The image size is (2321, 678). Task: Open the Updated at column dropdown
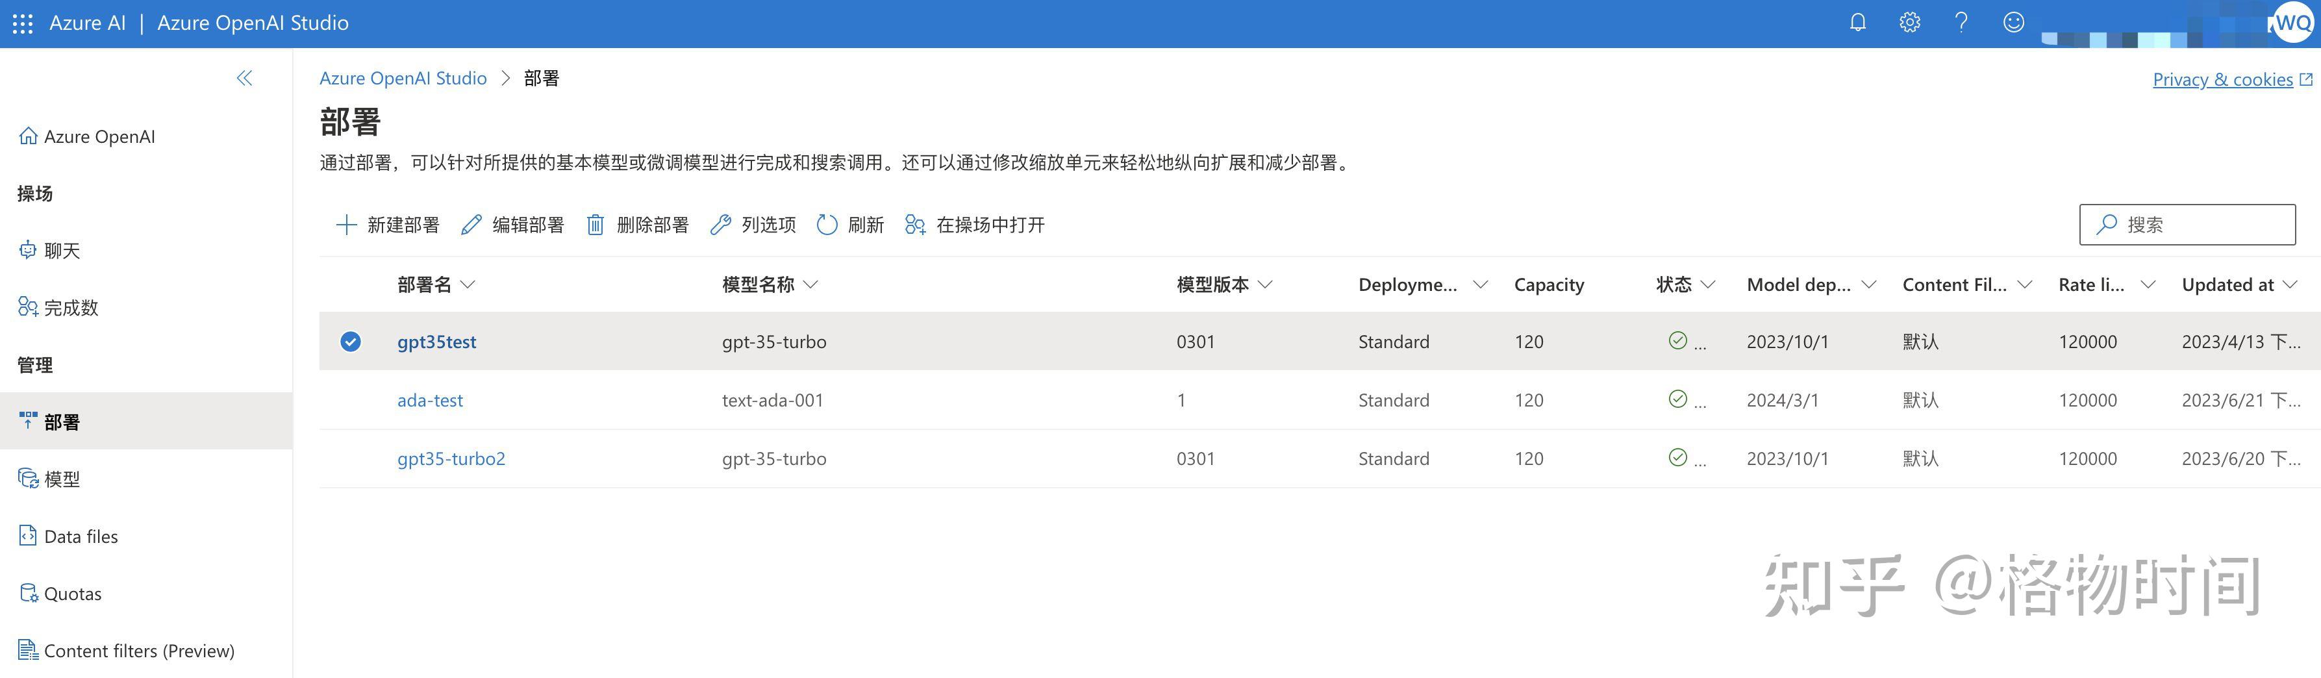point(2290,284)
